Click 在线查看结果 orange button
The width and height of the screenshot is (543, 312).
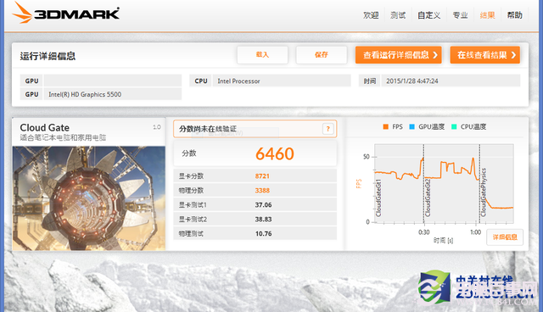(x=484, y=55)
